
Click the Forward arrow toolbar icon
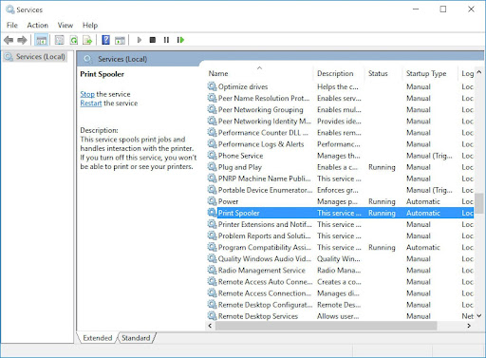tap(22, 40)
